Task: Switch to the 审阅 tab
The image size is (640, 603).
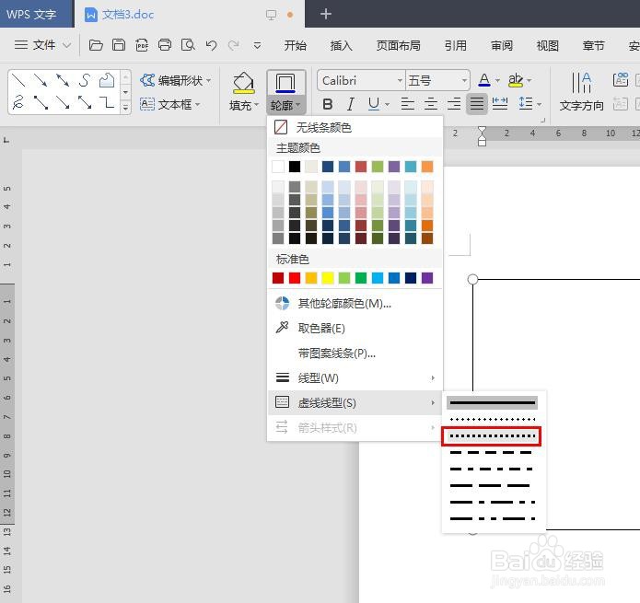Action: (502, 45)
